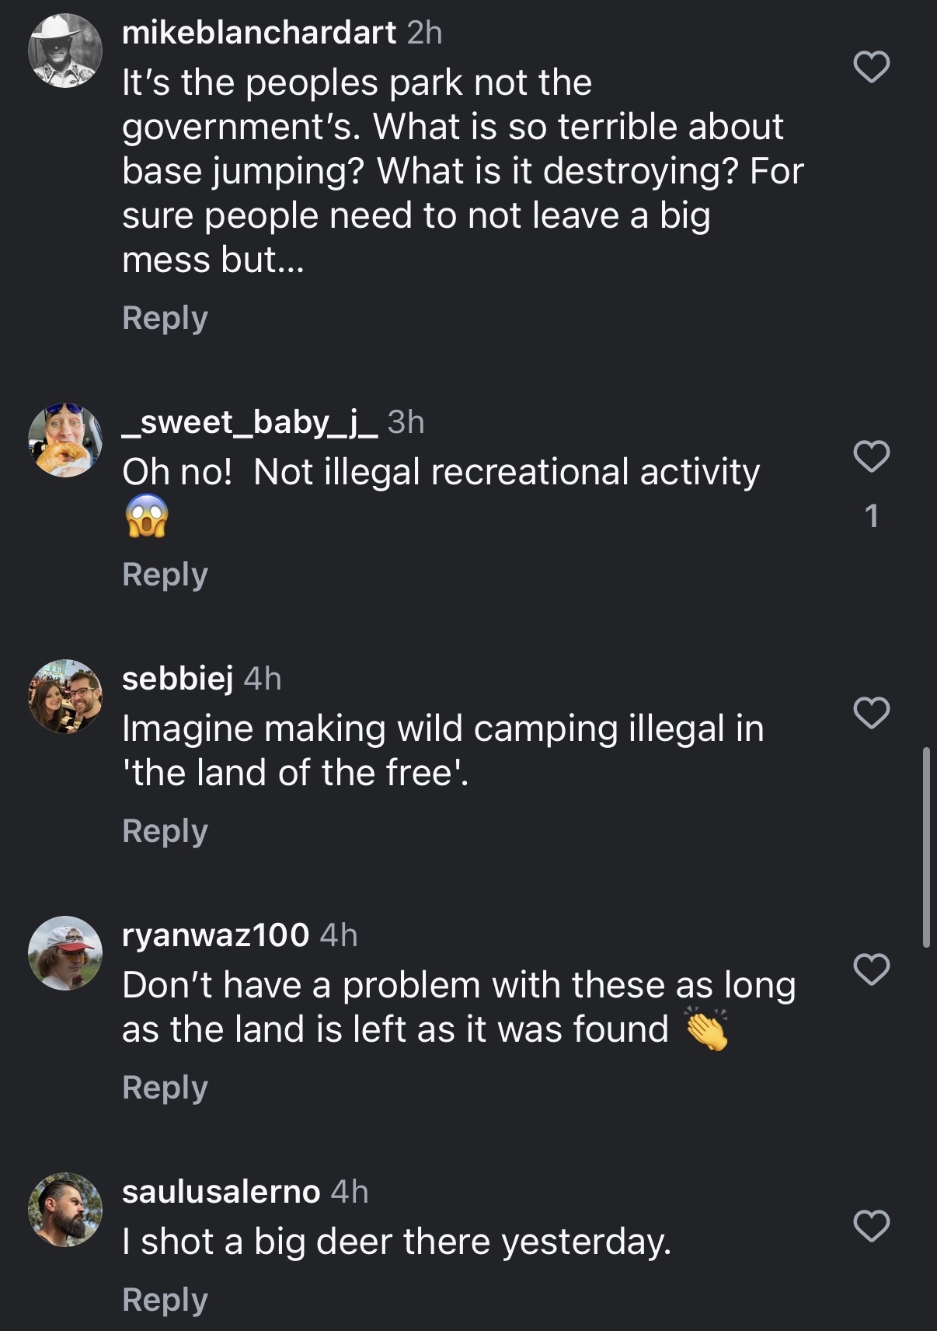Reply to mikeblanchardart's base jumping comment
The height and width of the screenshot is (1331, 937).
165,318
